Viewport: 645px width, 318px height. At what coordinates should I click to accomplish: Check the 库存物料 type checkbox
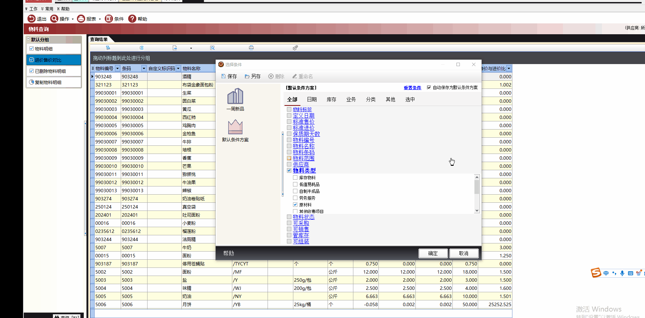point(295,177)
